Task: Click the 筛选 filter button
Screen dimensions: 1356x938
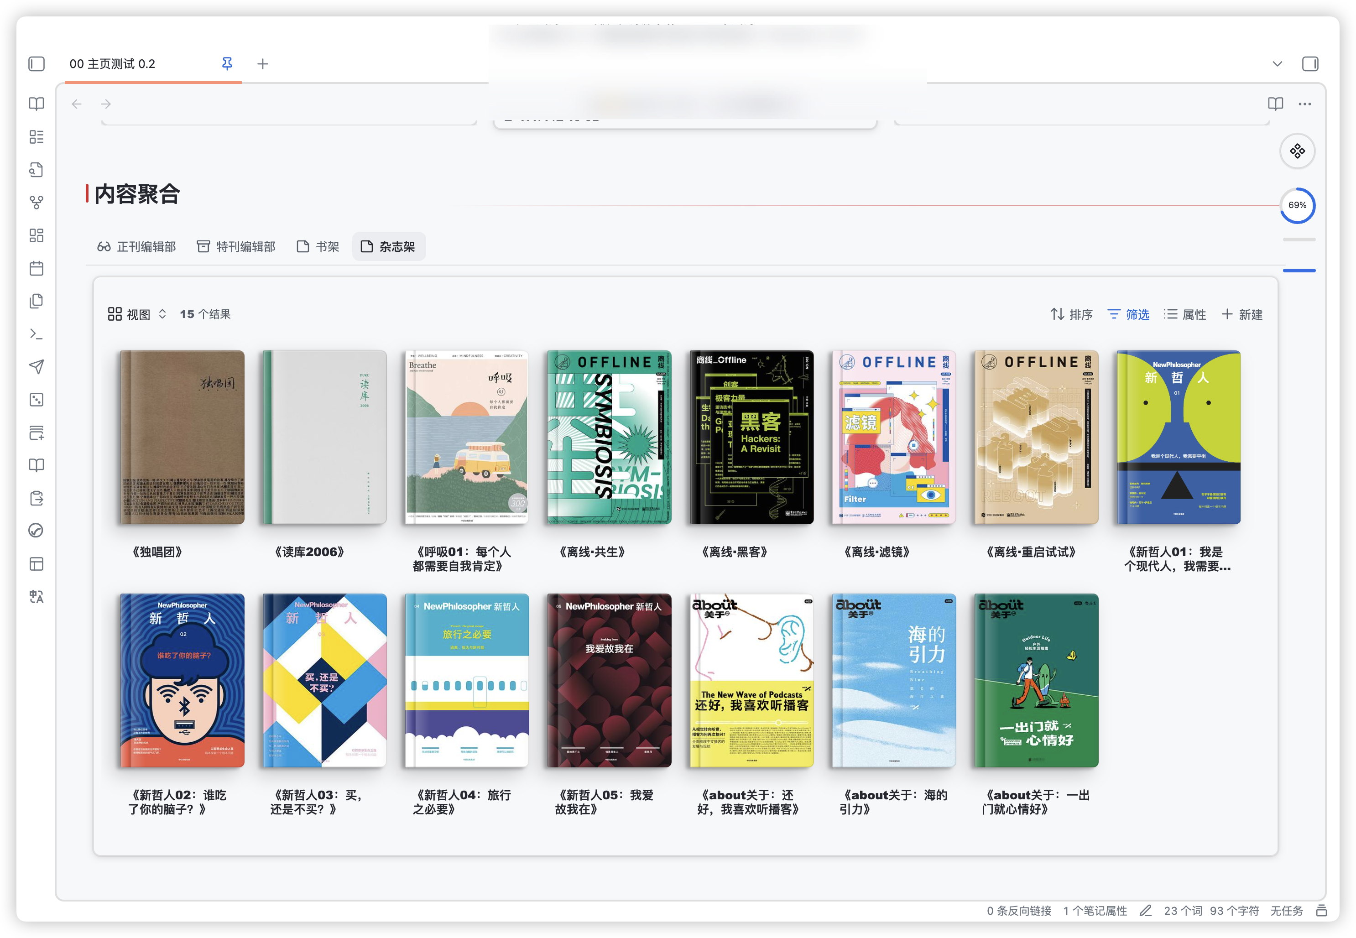Action: coord(1128,314)
